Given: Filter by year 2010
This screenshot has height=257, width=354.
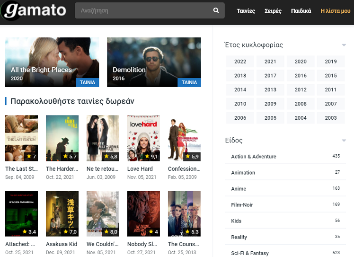Looking at the screenshot, I should tap(240, 104).
